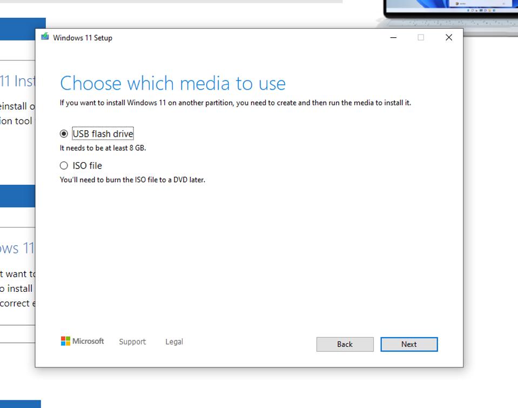Choose the ISO file radio option
Screen dimensions: 518x408
coord(64,165)
